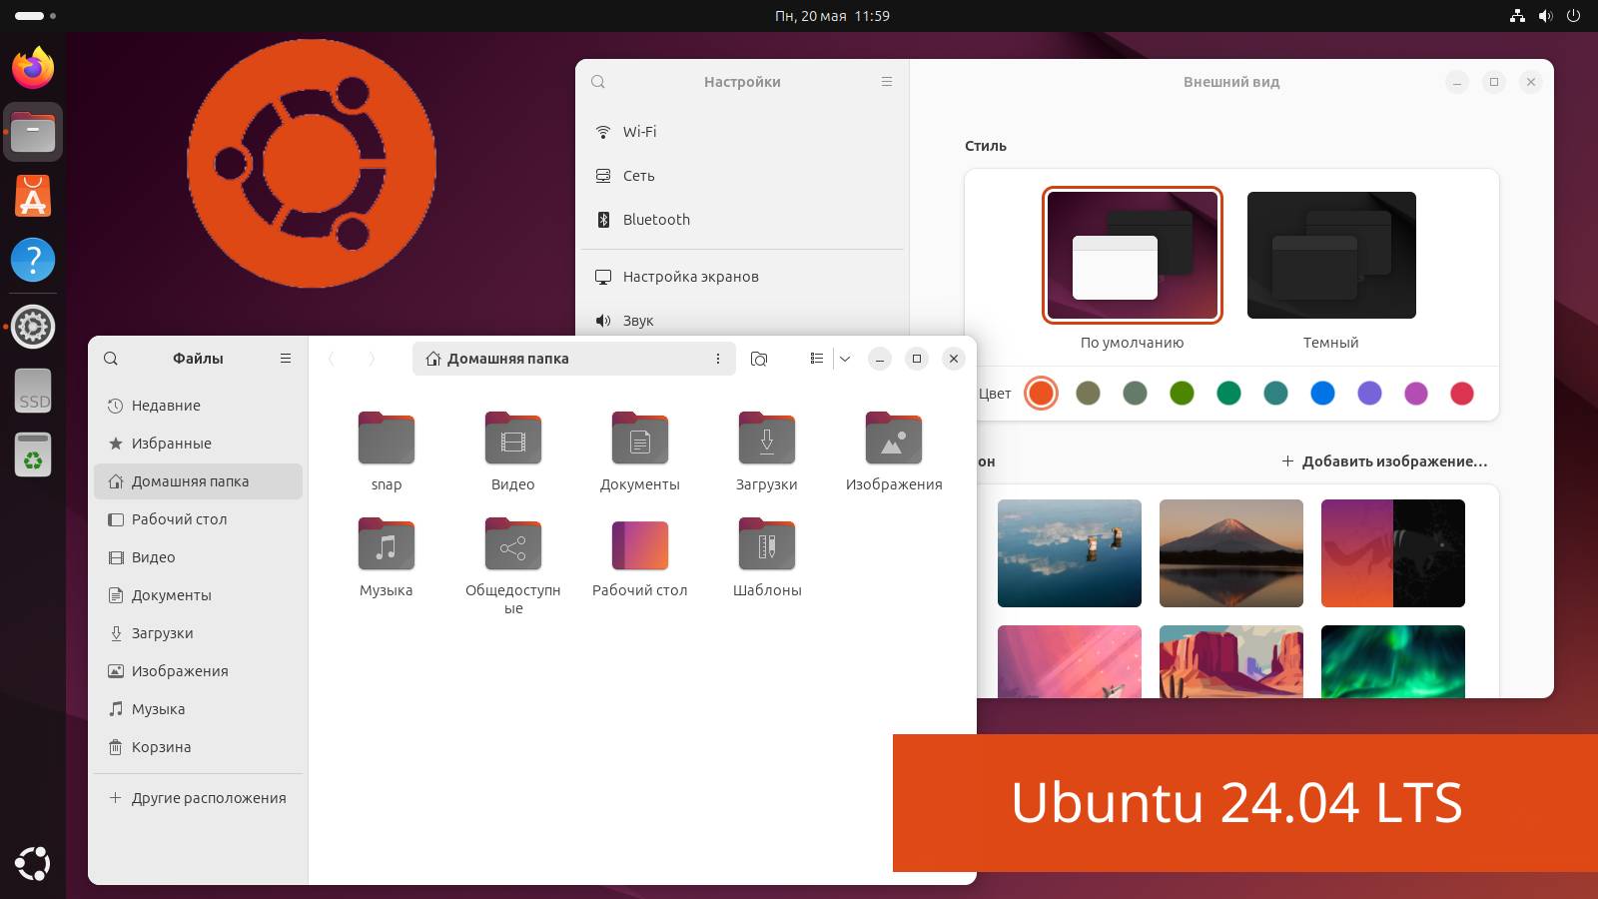
Task: Show applications via Ubuntu logo button
Action: pos(33,864)
